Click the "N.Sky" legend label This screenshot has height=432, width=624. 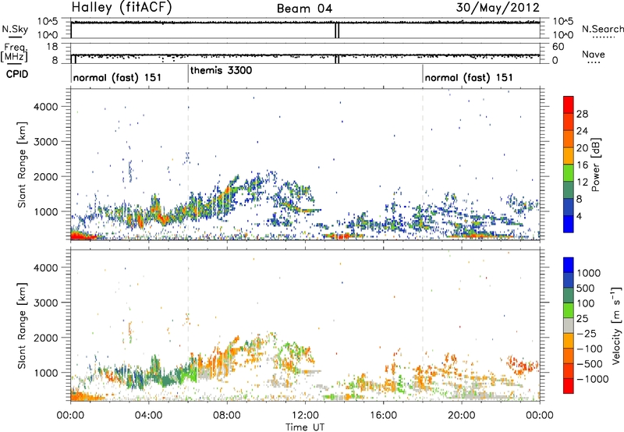click(15, 29)
